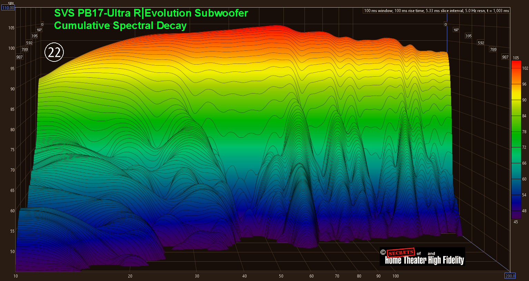529x281 pixels.
Task: Click the 85 dB SPL axis label
Action: pyautogui.click(x=12, y=109)
